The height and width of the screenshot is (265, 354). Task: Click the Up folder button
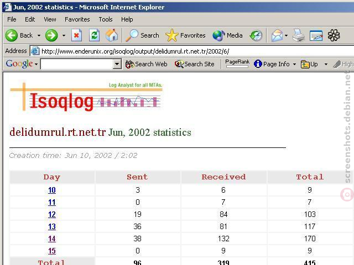click(x=309, y=64)
